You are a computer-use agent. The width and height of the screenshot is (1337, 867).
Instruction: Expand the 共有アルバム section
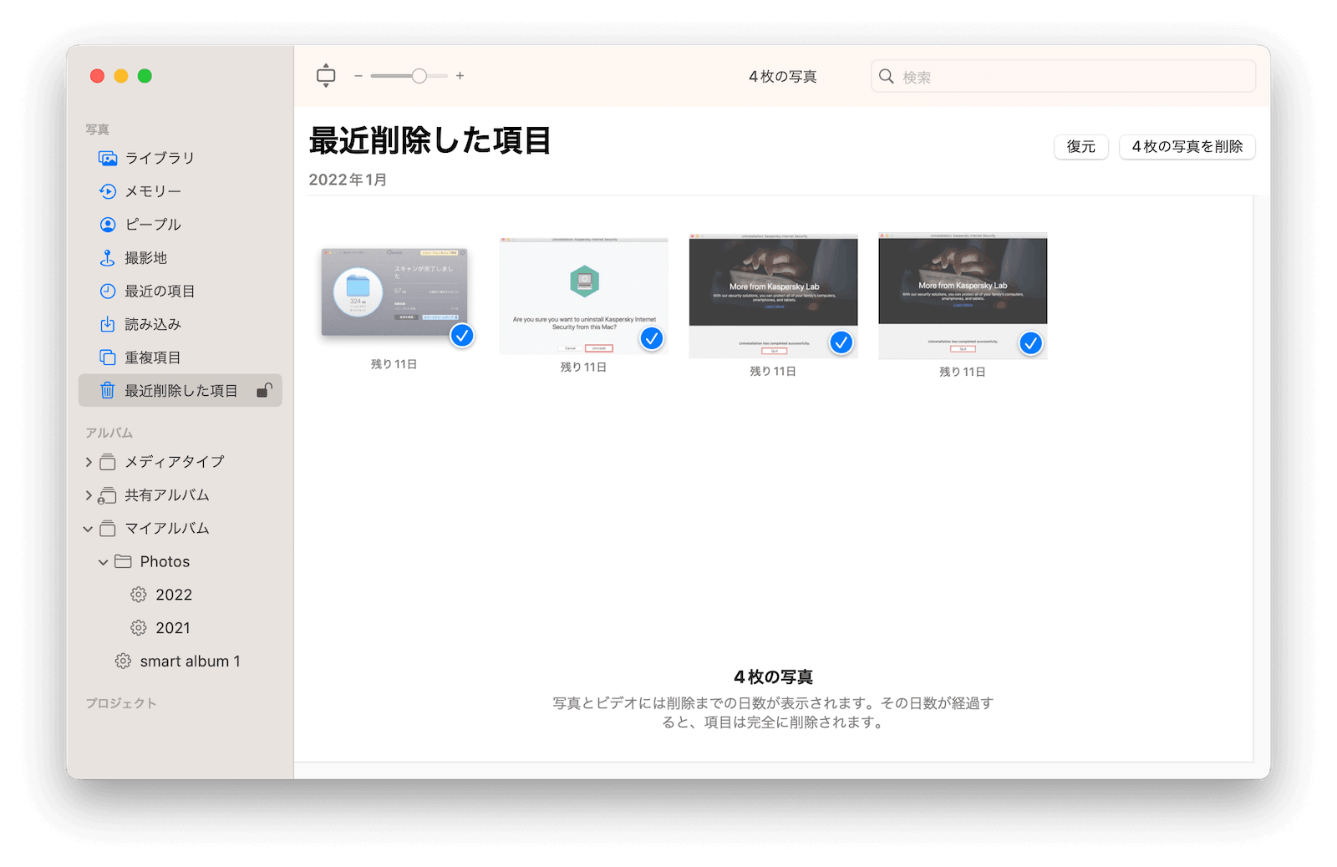click(x=89, y=495)
